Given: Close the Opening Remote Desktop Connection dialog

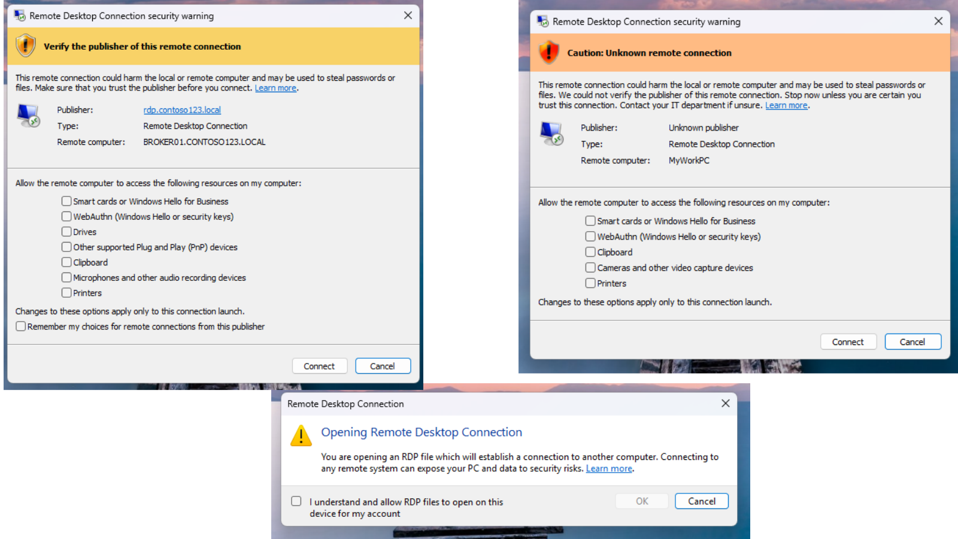Looking at the screenshot, I should point(726,404).
